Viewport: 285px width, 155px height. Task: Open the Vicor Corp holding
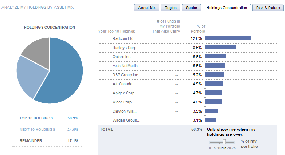pyautogui.click(x=122, y=102)
